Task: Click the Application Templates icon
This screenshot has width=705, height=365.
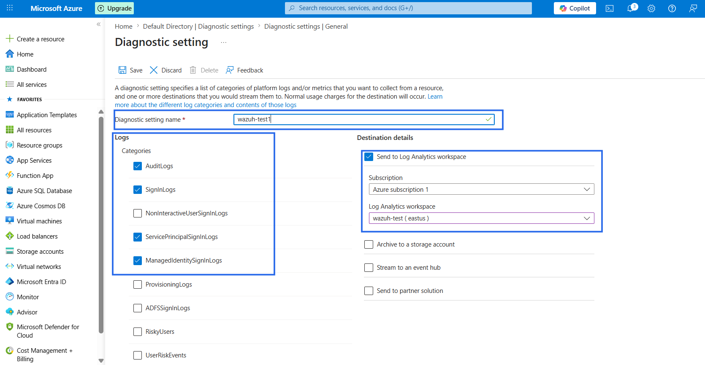Action: point(10,115)
